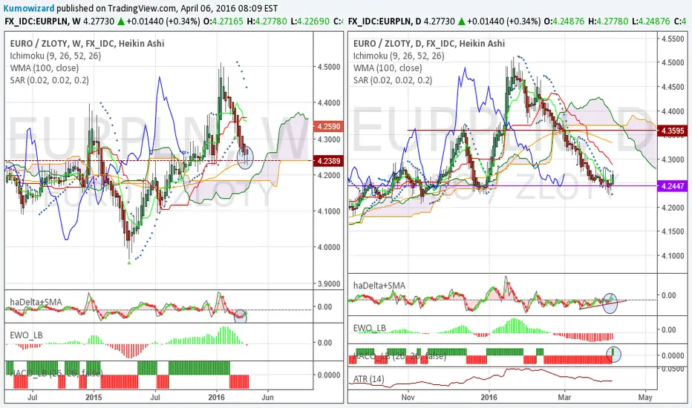
Task: Click the WMA (100, close) legend on daily chart
Action: 388,68
